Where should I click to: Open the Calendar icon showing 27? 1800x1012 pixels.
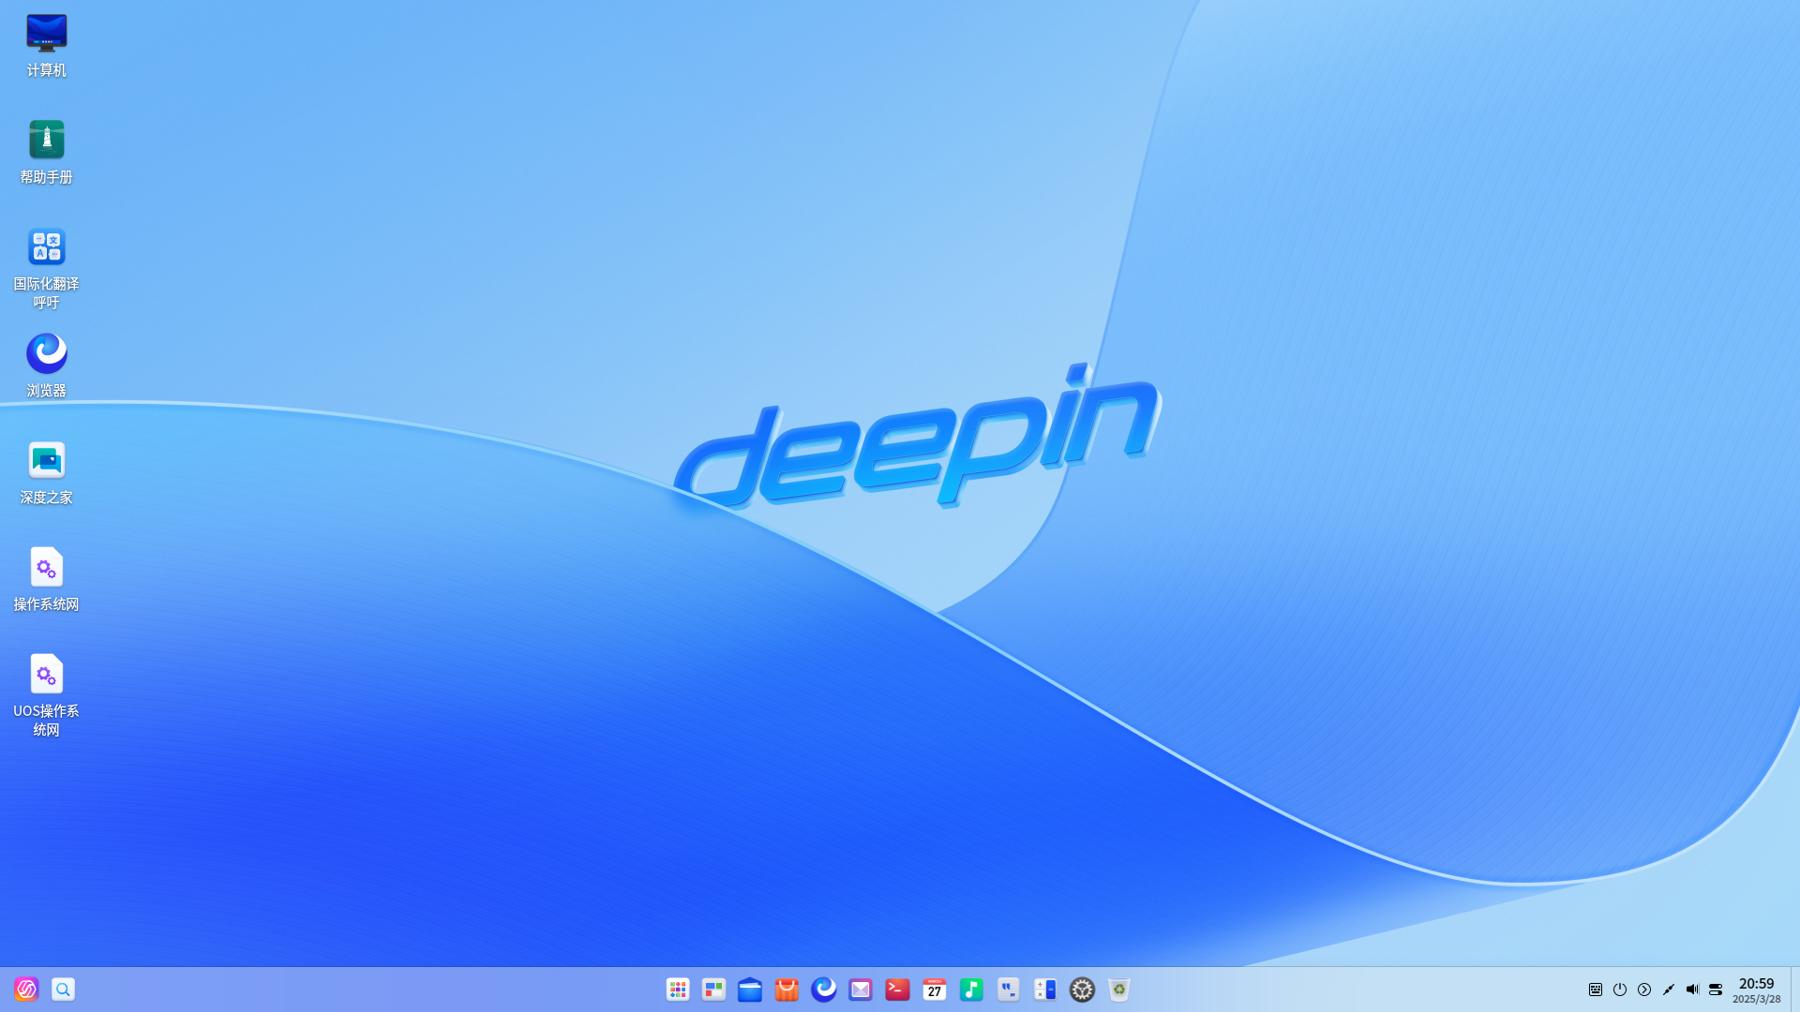coord(935,990)
